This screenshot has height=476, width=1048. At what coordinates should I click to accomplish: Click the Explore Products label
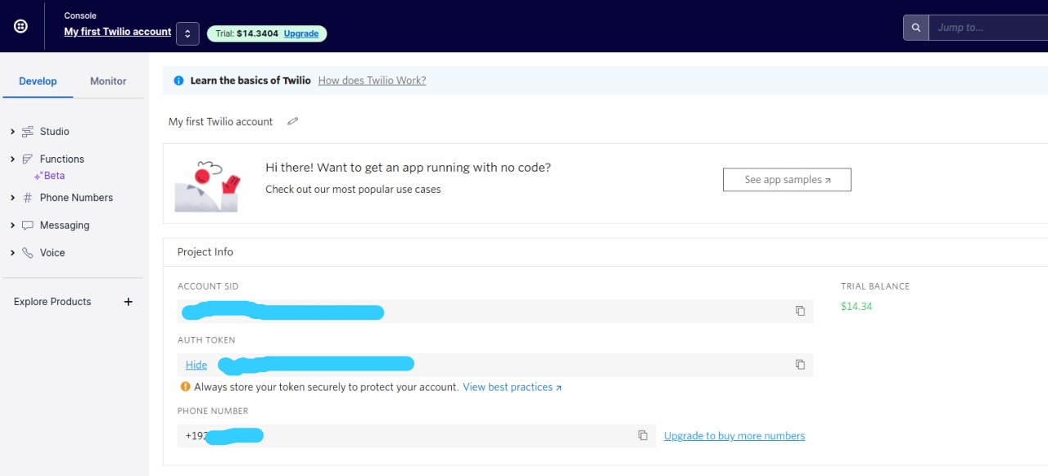(x=52, y=302)
